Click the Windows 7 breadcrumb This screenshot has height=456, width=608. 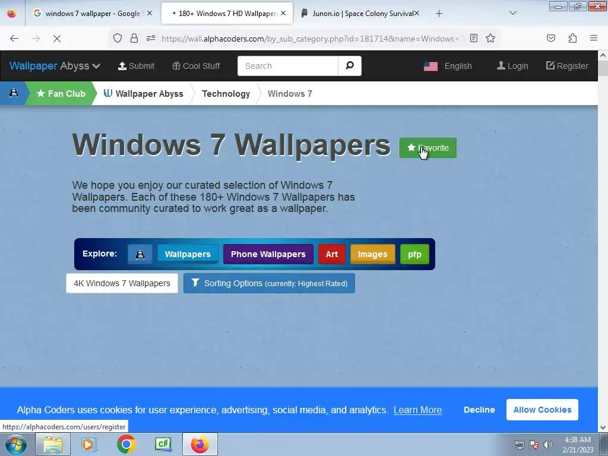pos(290,93)
